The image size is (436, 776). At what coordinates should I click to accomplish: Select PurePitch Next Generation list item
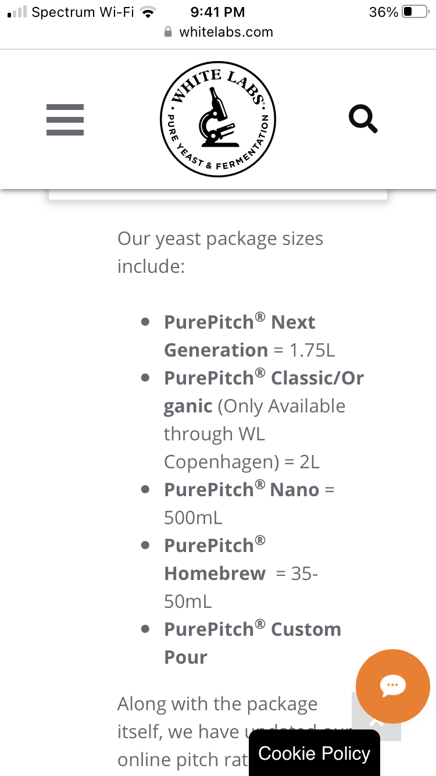pyautogui.click(x=250, y=336)
